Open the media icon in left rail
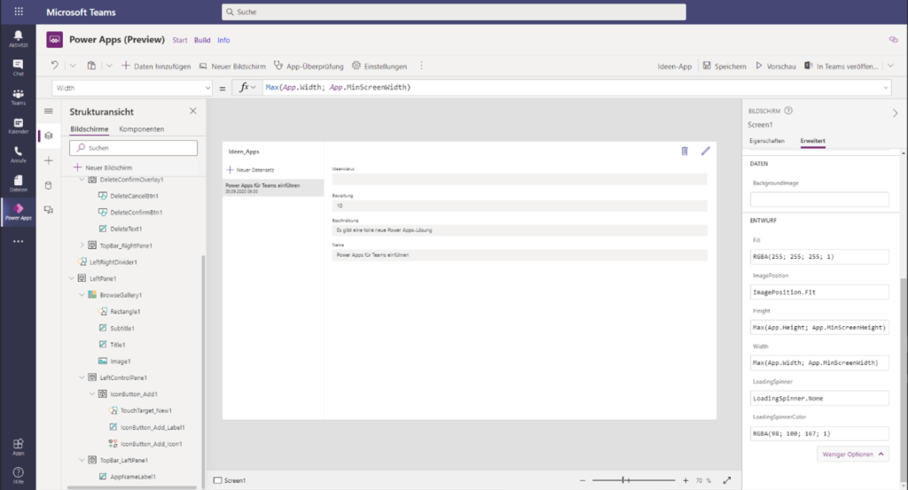 pos(49,209)
